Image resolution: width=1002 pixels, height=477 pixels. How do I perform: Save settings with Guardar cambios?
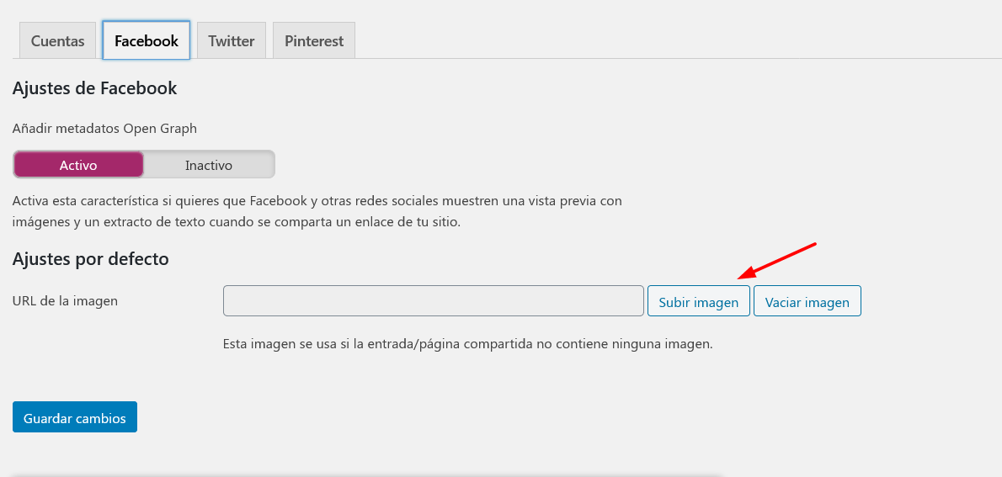[75, 417]
